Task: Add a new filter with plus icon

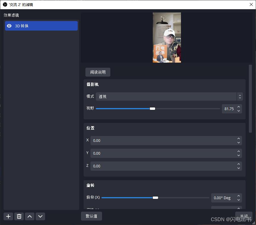Action: tap(8, 216)
